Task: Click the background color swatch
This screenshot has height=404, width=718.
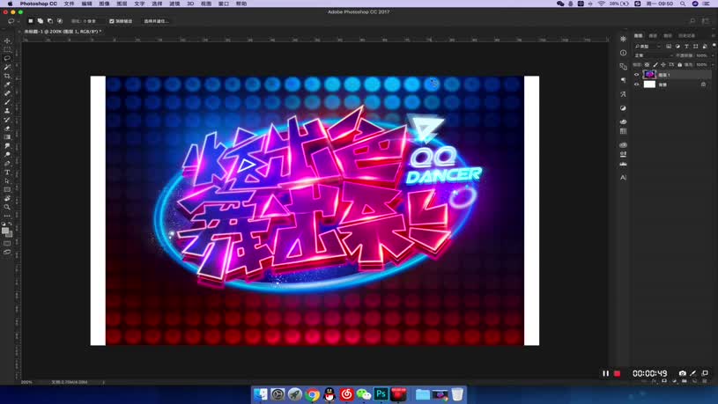Action: [10, 234]
